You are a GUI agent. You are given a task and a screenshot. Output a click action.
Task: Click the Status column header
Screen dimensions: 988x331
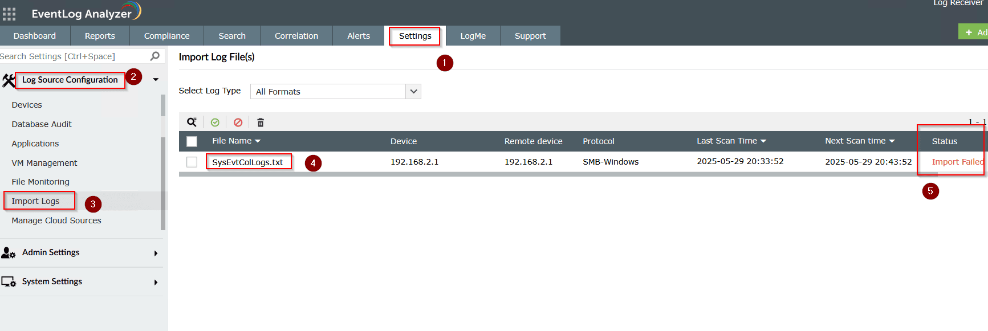945,141
